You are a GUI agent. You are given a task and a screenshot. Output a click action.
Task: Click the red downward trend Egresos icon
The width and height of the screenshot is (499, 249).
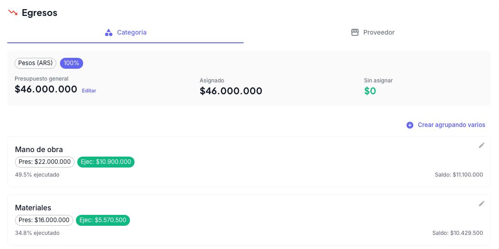point(13,13)
